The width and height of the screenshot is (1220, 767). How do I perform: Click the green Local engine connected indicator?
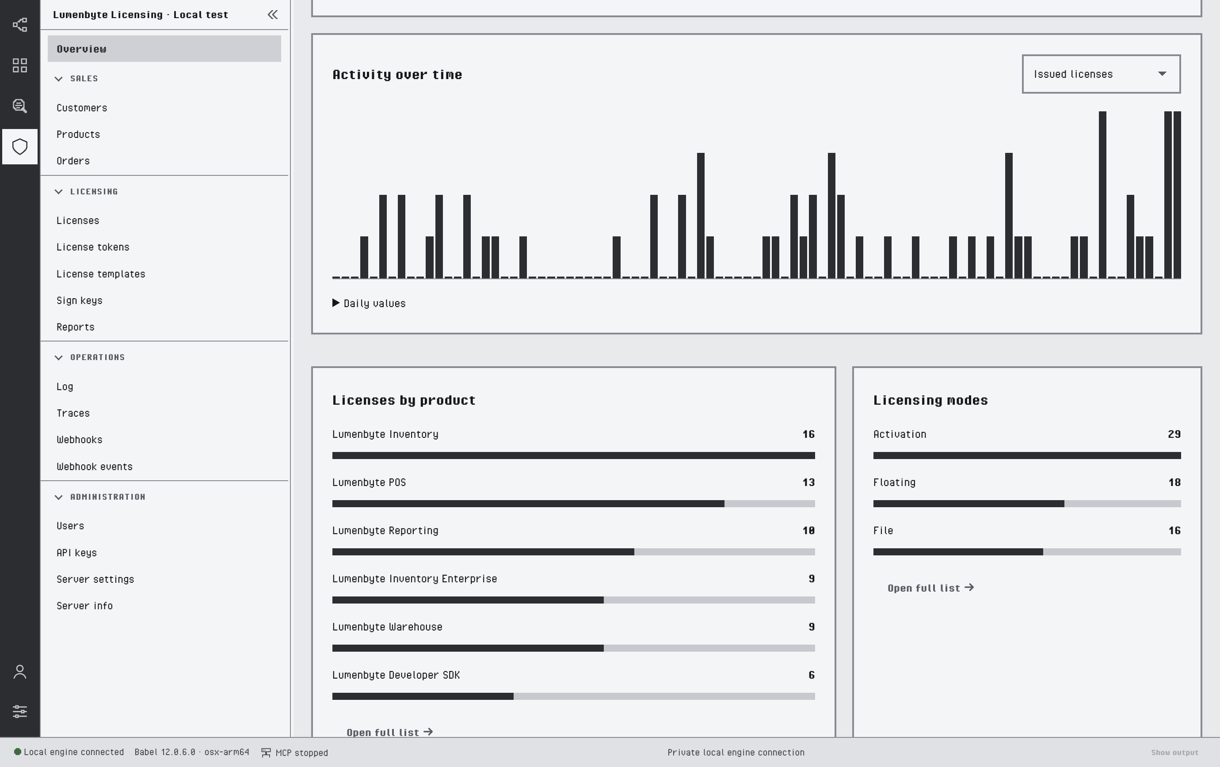pyautogui.click(x=17, y=752)
